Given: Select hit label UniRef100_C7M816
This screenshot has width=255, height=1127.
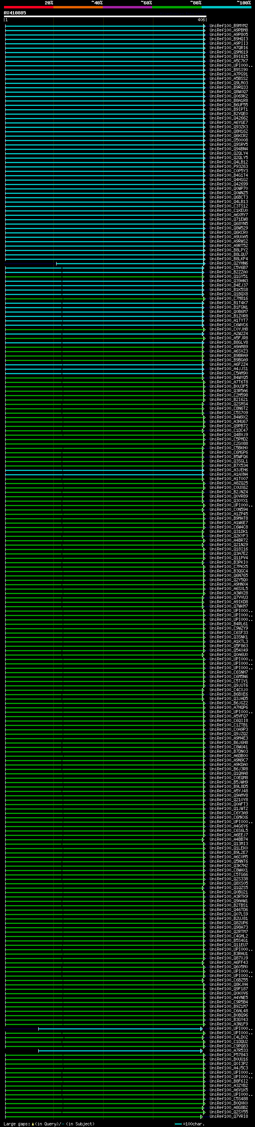Looking at the screenshot, I should 229,298.
